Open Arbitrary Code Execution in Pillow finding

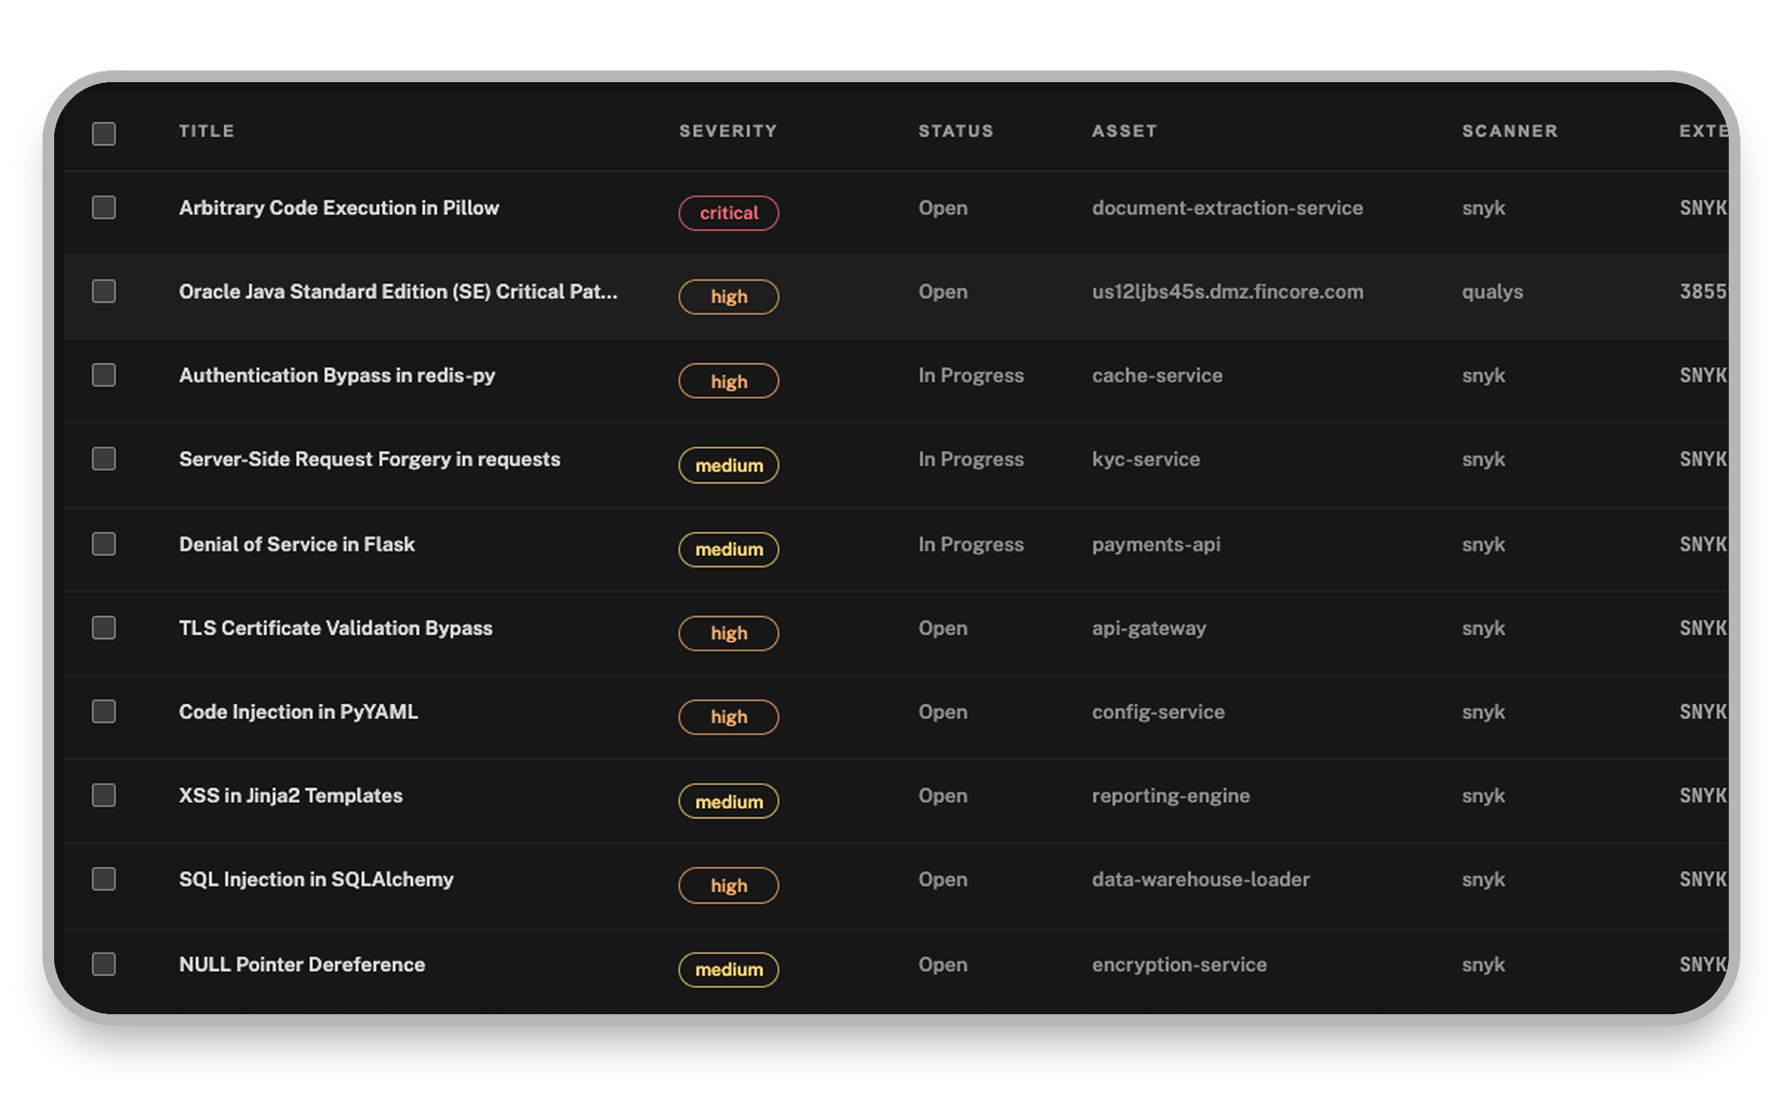click(x=339, y=208)
